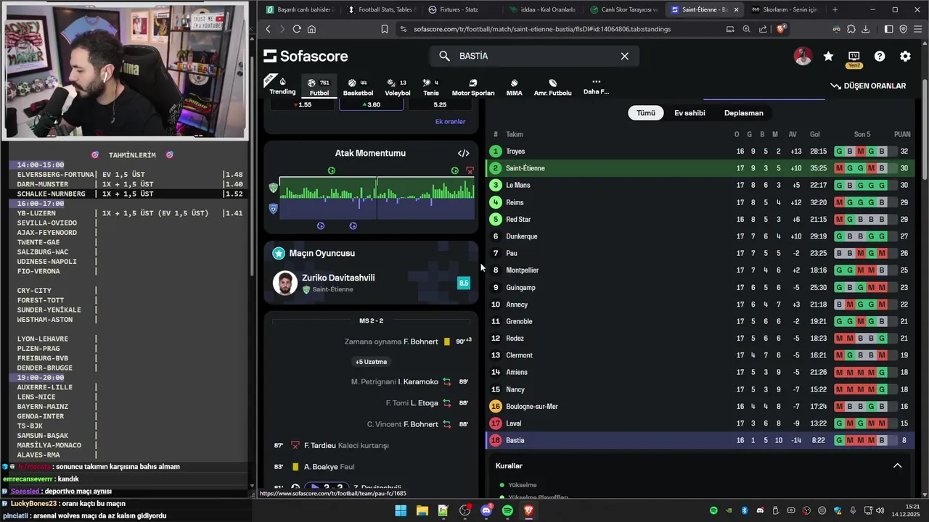Clear the BASTİA search text
This screenshot has height=522, width=929.
coord(624,56)
